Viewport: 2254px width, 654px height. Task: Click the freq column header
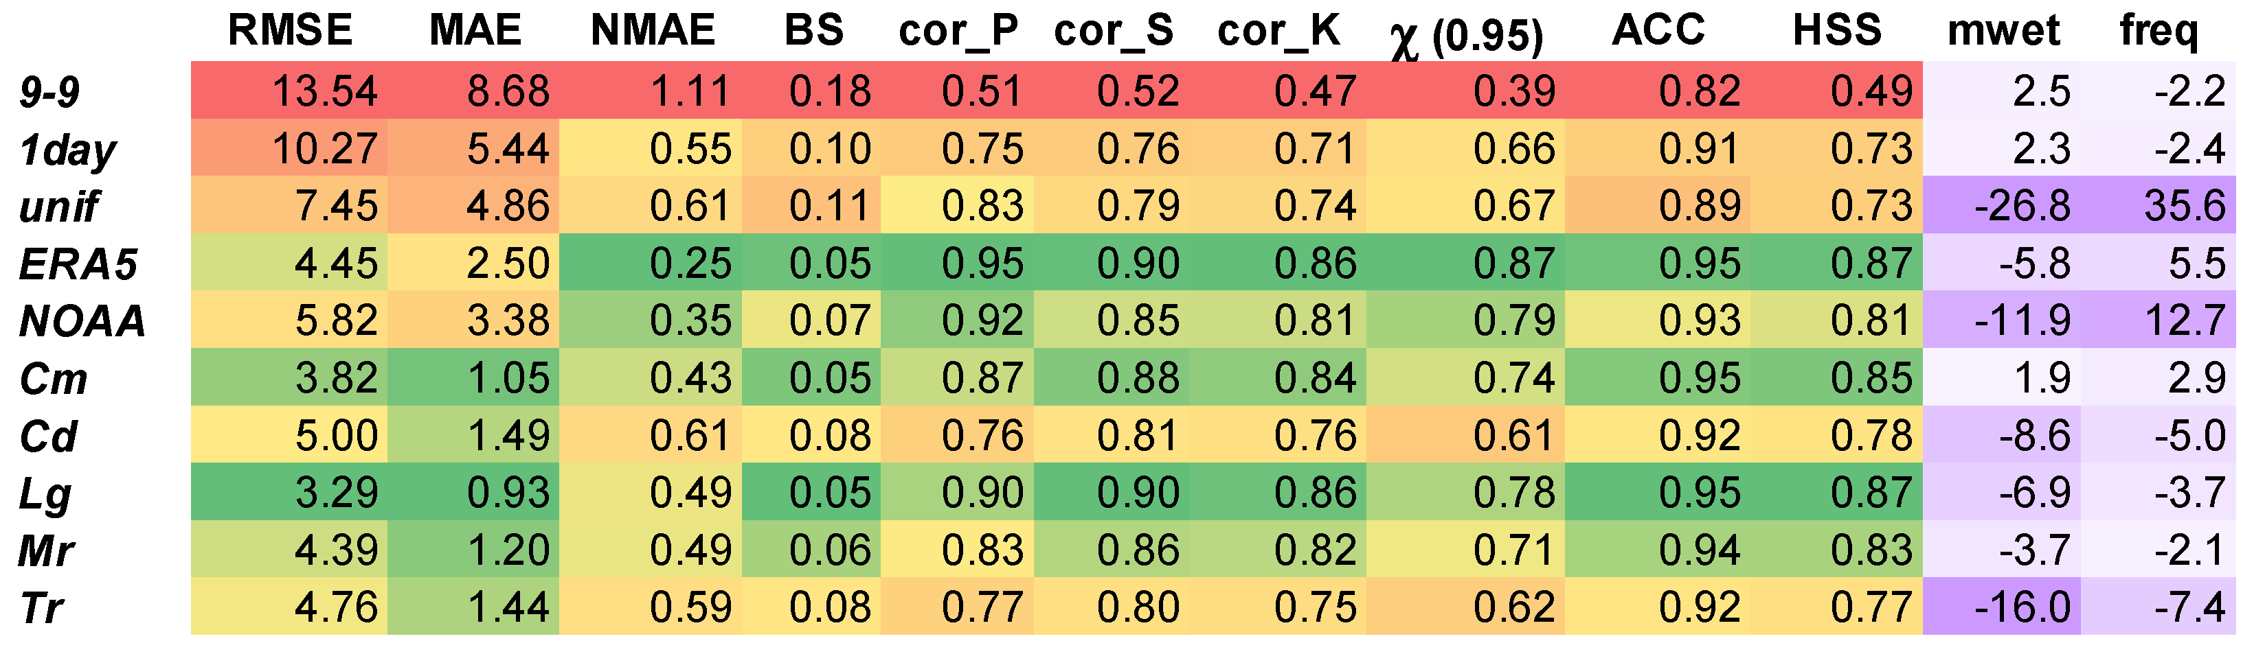tap(2159, 32)
